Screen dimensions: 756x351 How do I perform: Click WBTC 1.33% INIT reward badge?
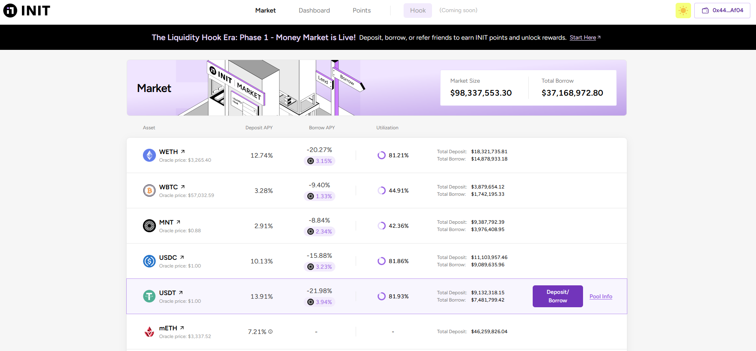(320, 196)
